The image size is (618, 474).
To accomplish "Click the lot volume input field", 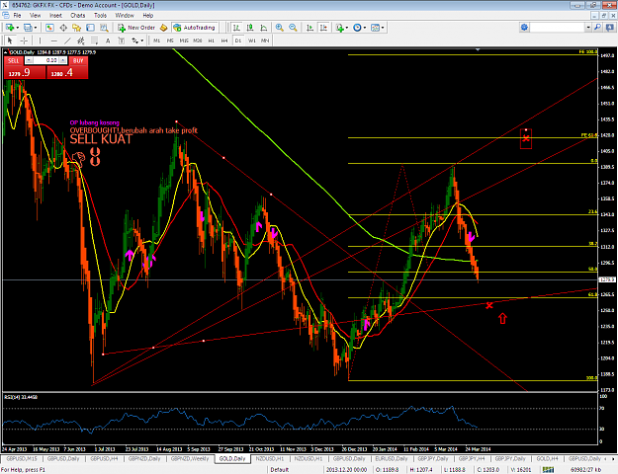I will tap(46, 60).
